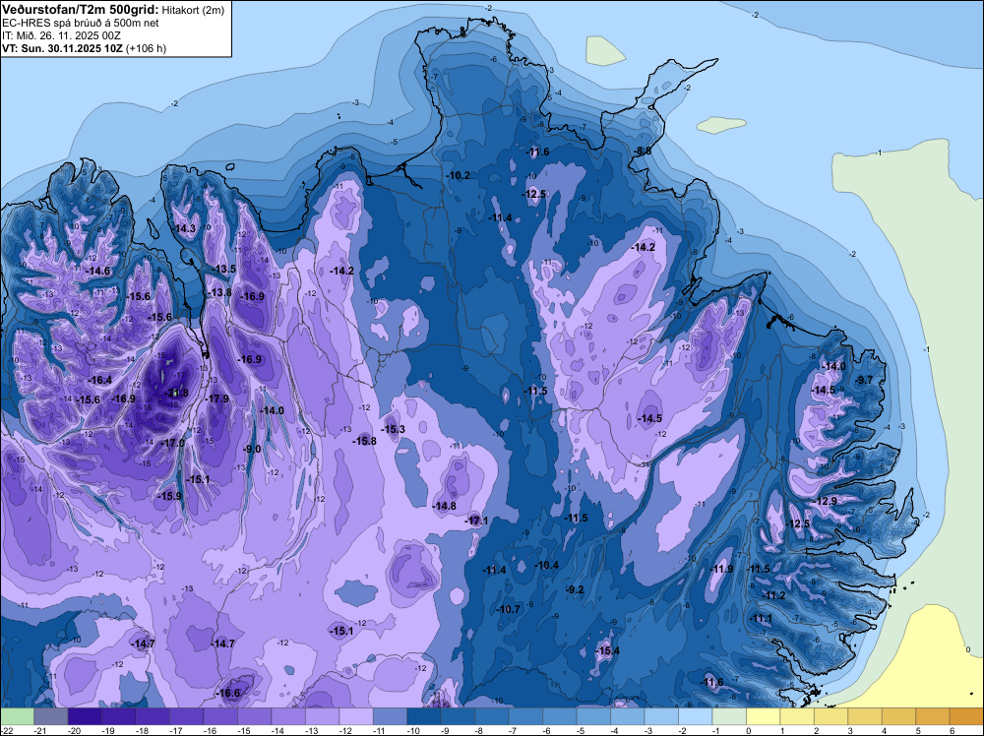Select the -13.8 temperature label
The image size is (984, 736).
pos(219,292)
